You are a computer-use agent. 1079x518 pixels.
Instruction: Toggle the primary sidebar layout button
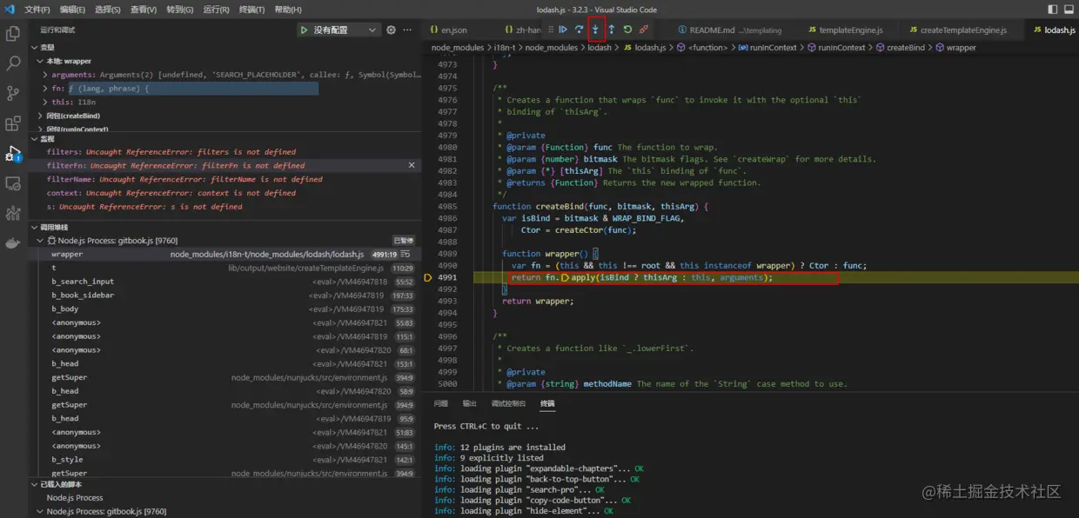(1052, 10)
